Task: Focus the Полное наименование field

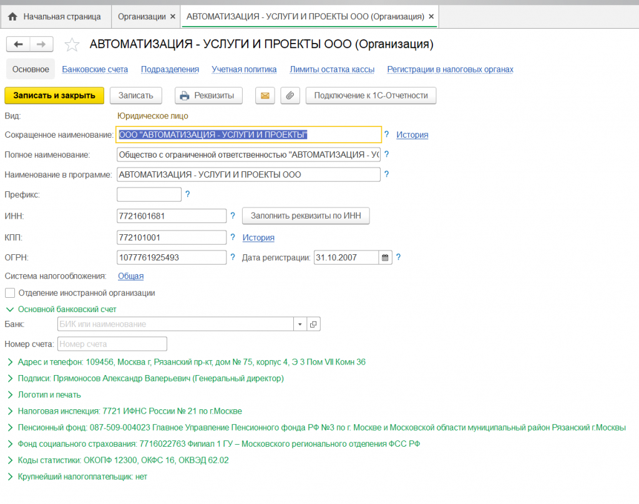Action: [248, 155]
